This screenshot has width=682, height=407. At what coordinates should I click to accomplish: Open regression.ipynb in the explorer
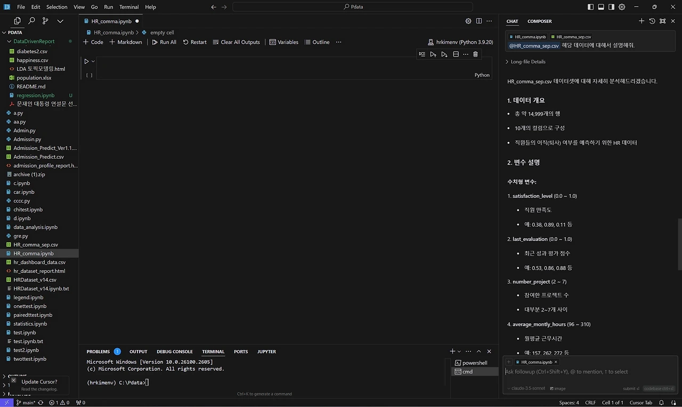point(35,95)
